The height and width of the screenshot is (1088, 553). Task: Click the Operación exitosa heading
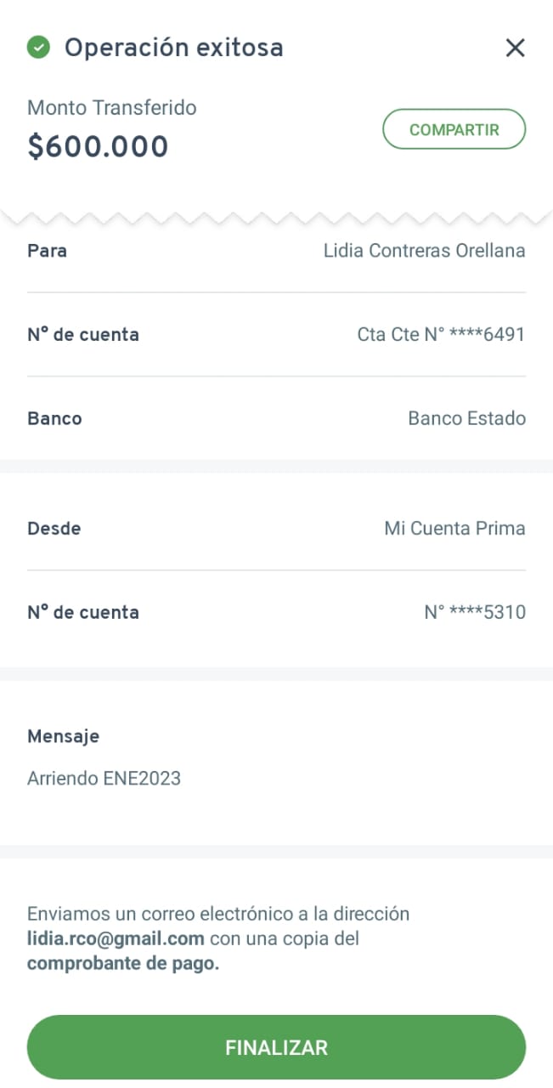click(173, 48)
